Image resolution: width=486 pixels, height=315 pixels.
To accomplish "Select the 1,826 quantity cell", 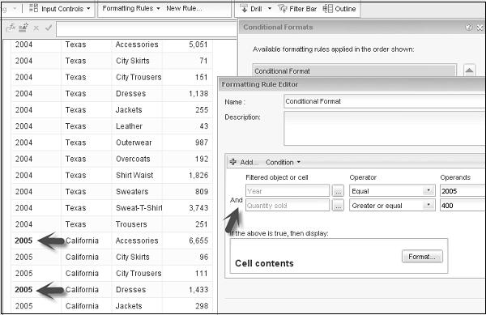I will 188,175.
